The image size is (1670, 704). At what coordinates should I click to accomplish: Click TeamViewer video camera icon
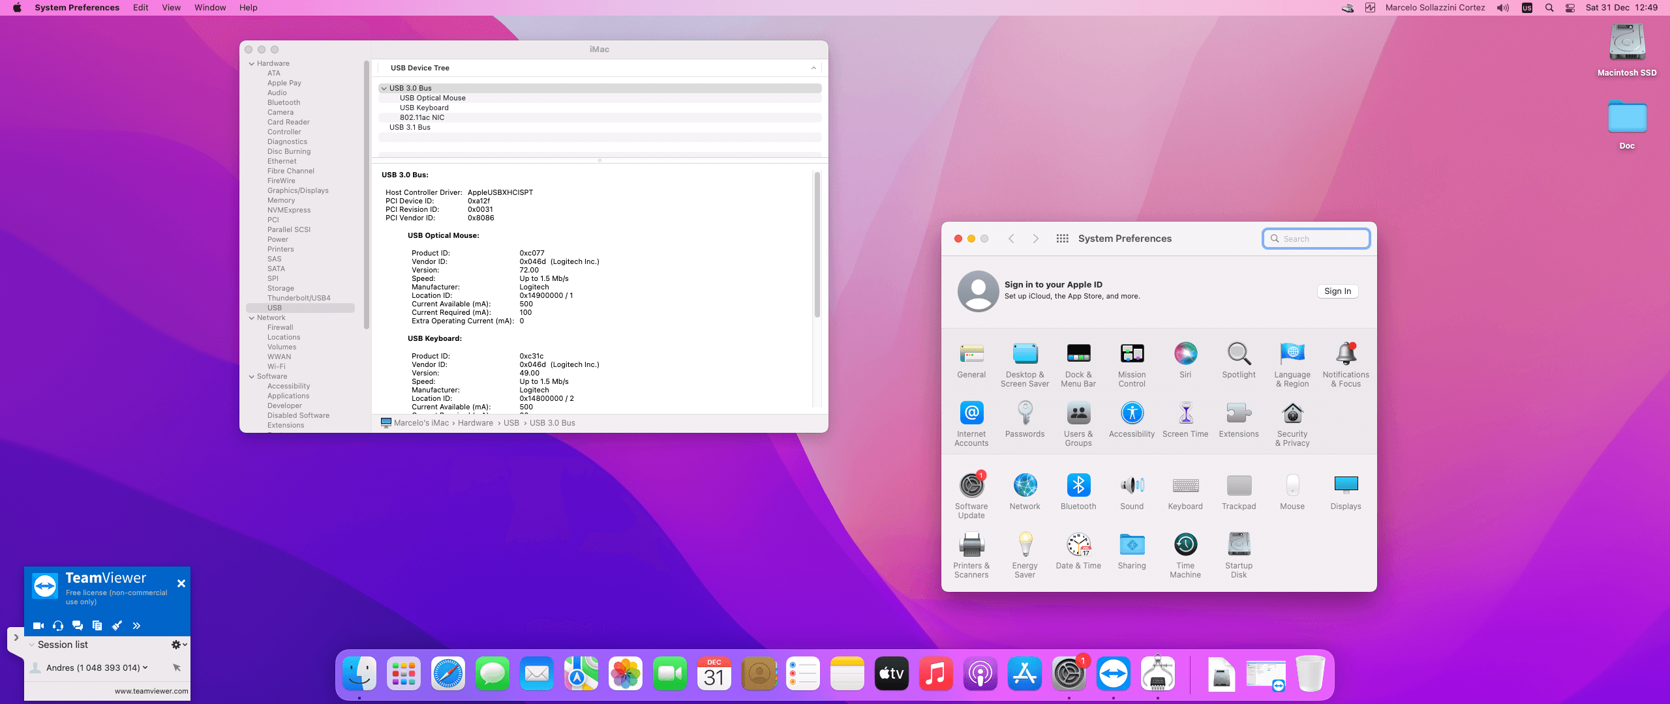point(38,626)
